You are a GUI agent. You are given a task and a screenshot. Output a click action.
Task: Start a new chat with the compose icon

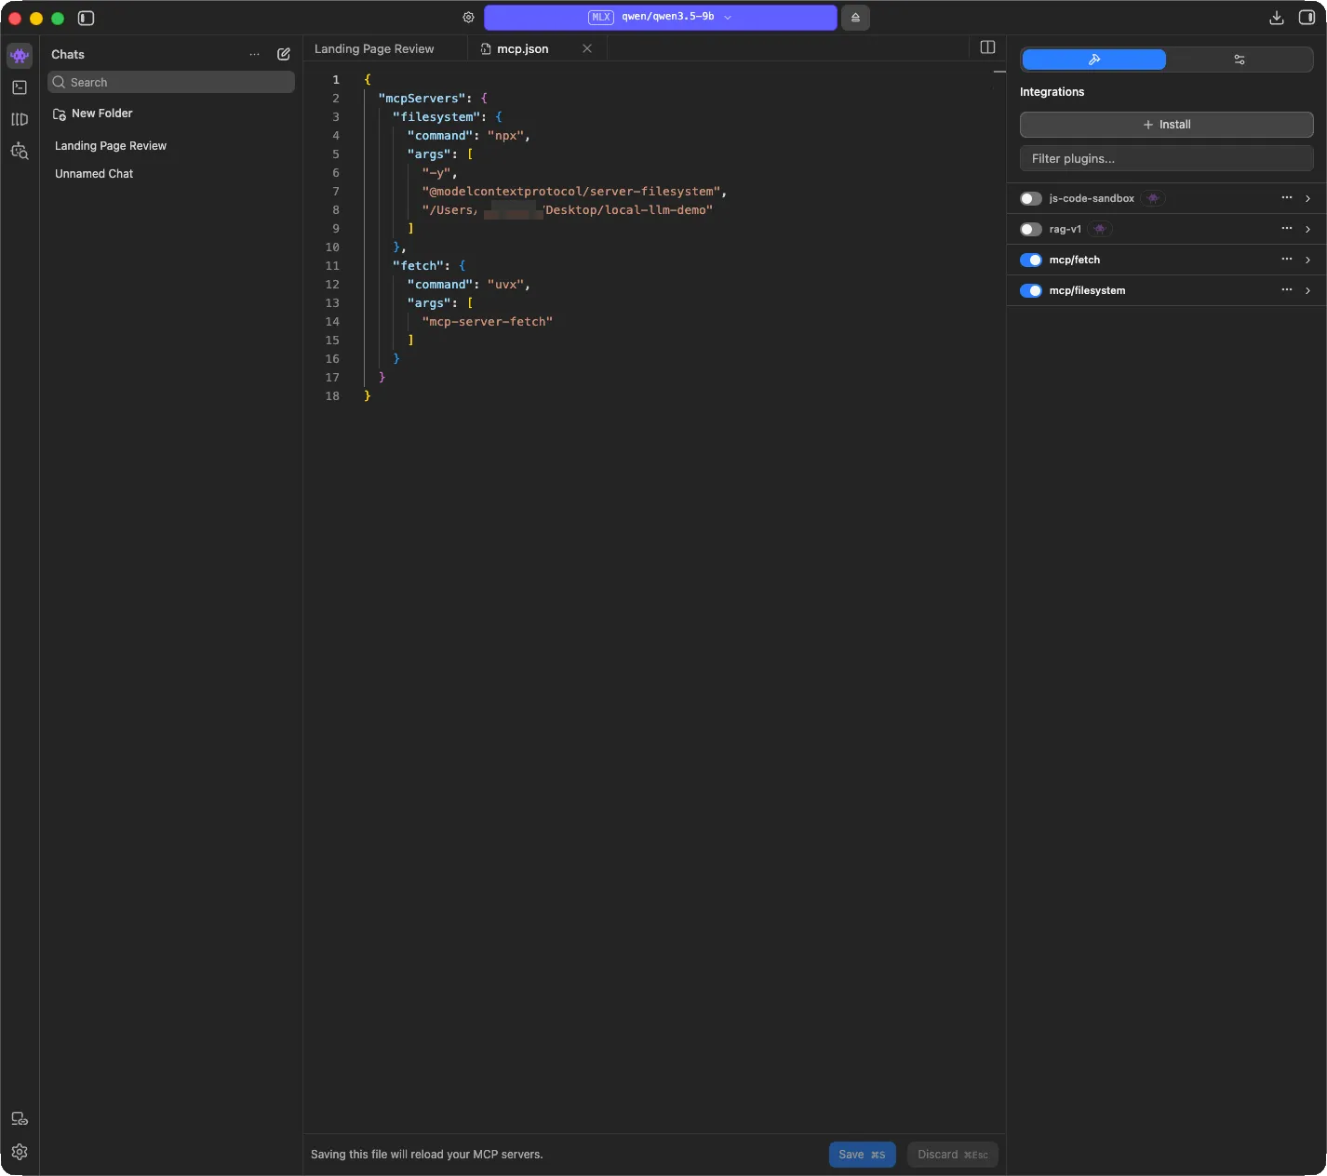(x=284, y=54)
